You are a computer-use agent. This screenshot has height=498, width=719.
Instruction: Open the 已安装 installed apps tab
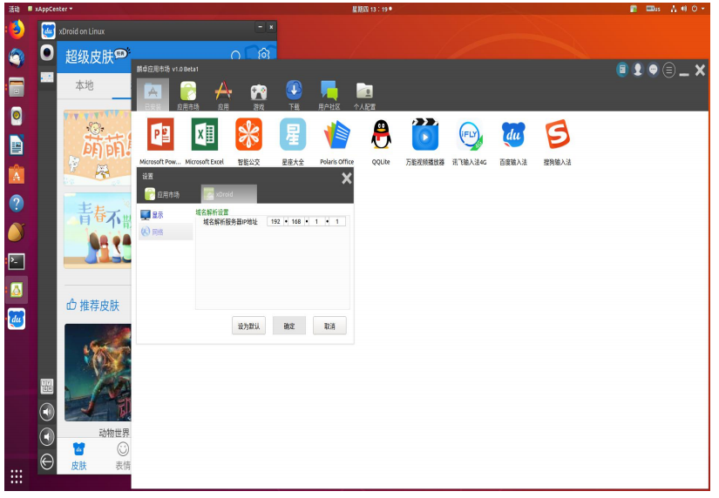pyautogui.click(x=153, y=94)
